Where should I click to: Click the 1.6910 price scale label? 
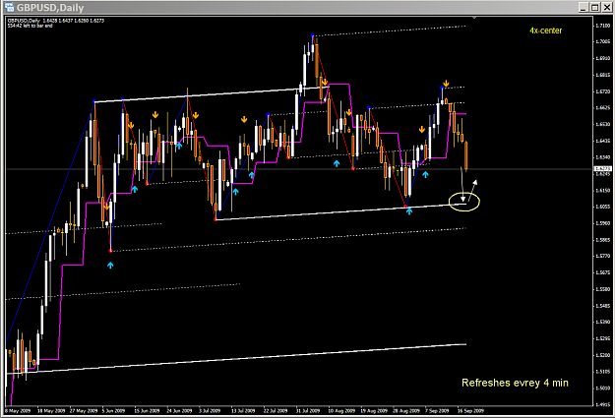coord(603,58)
